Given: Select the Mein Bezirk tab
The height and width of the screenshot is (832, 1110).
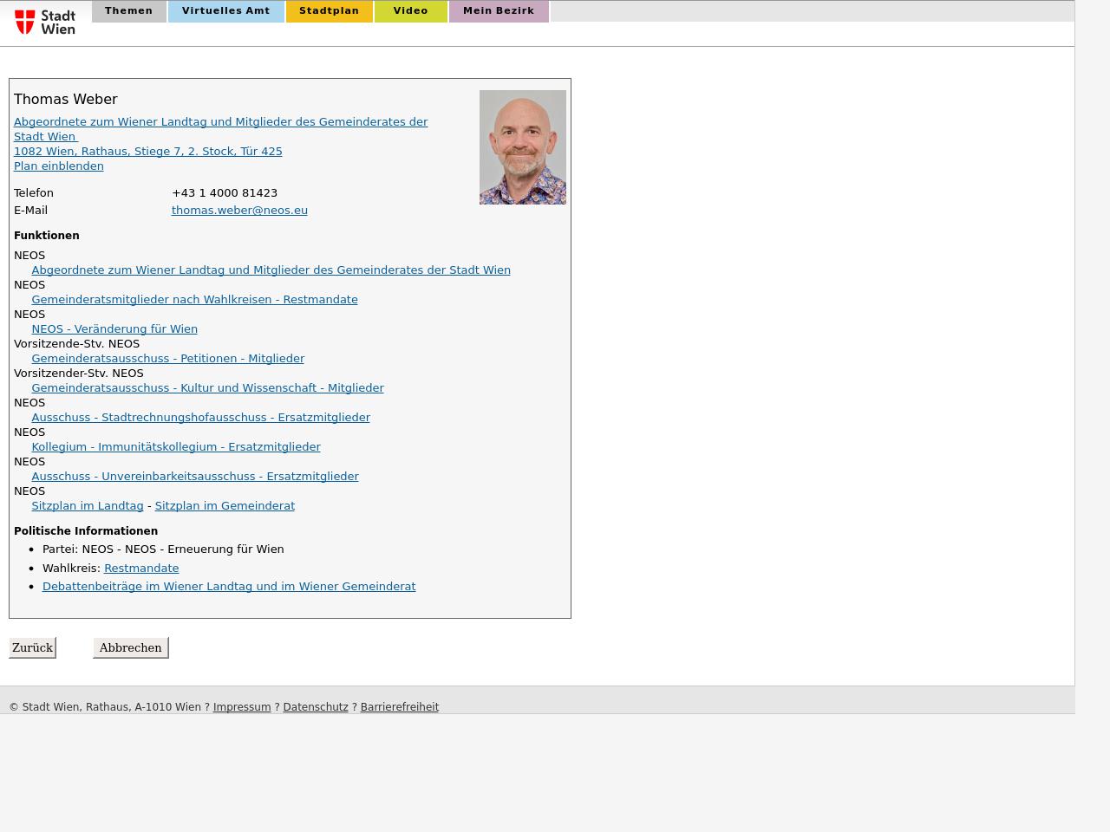Looking at the screenshot, I should pos(499,11).
